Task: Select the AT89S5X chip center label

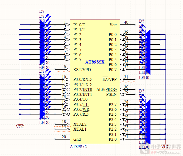Action: point(95,62)
